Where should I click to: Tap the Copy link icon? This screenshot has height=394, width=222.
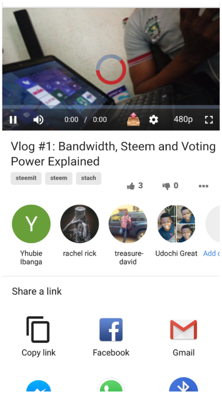(x=38, y=329)
